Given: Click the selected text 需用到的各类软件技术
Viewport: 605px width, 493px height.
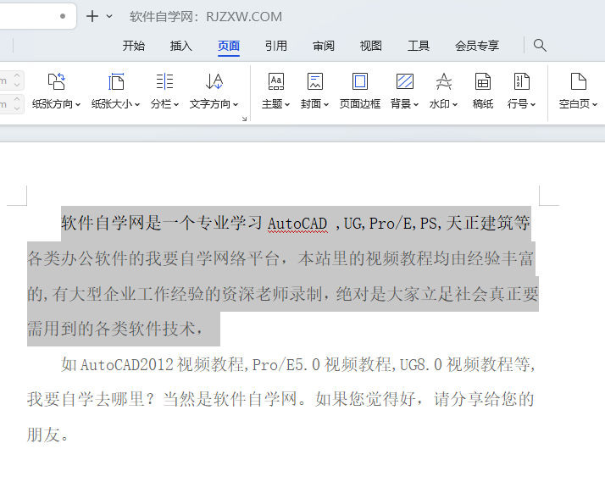Looking at the screenshot, I should (x=111, y=329).
